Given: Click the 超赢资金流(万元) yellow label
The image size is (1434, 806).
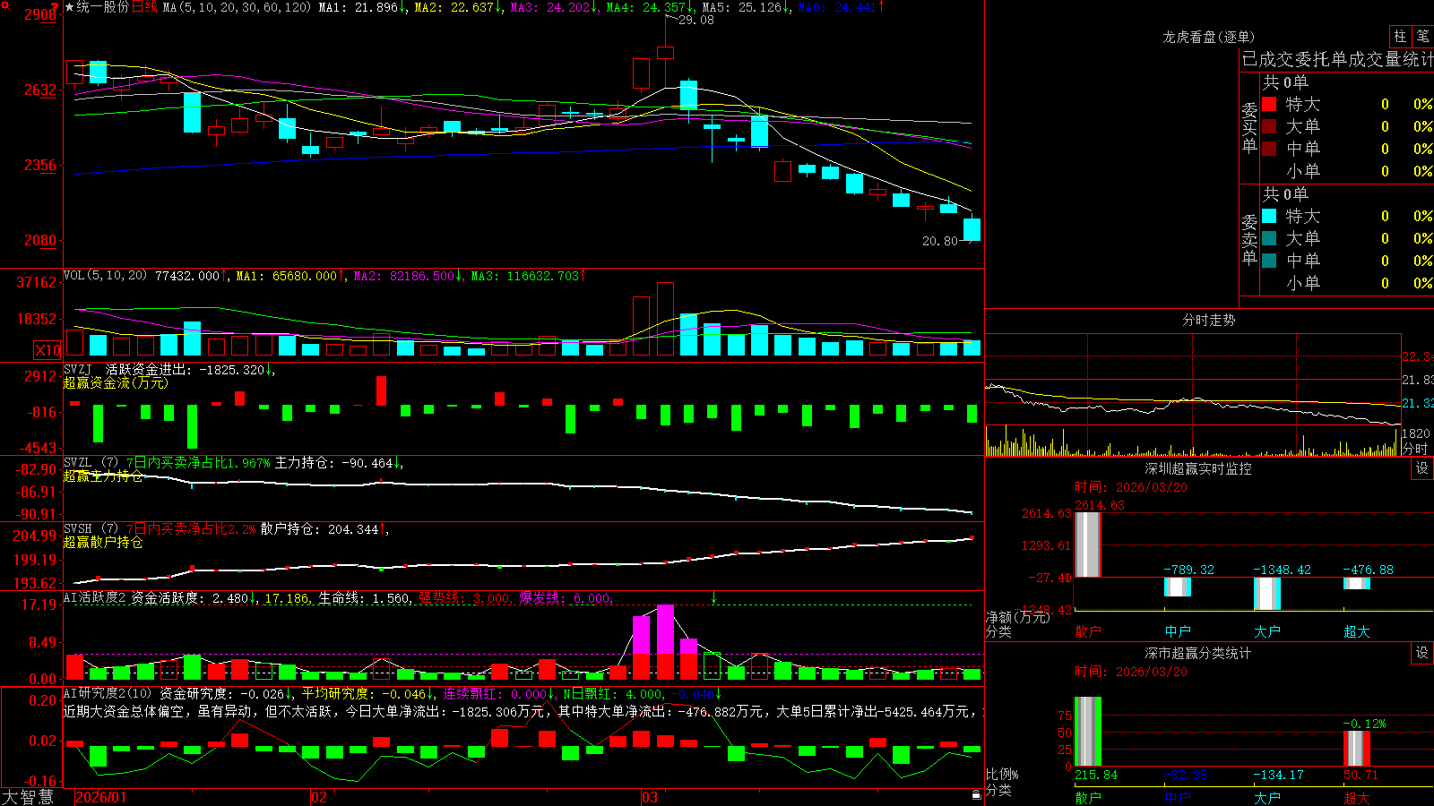Looking at the screenshot, I should coord(116,382).
